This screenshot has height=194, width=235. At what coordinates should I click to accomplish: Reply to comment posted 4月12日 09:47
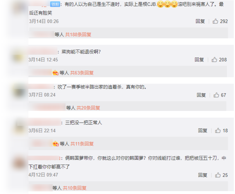click(x=203, y=175)
